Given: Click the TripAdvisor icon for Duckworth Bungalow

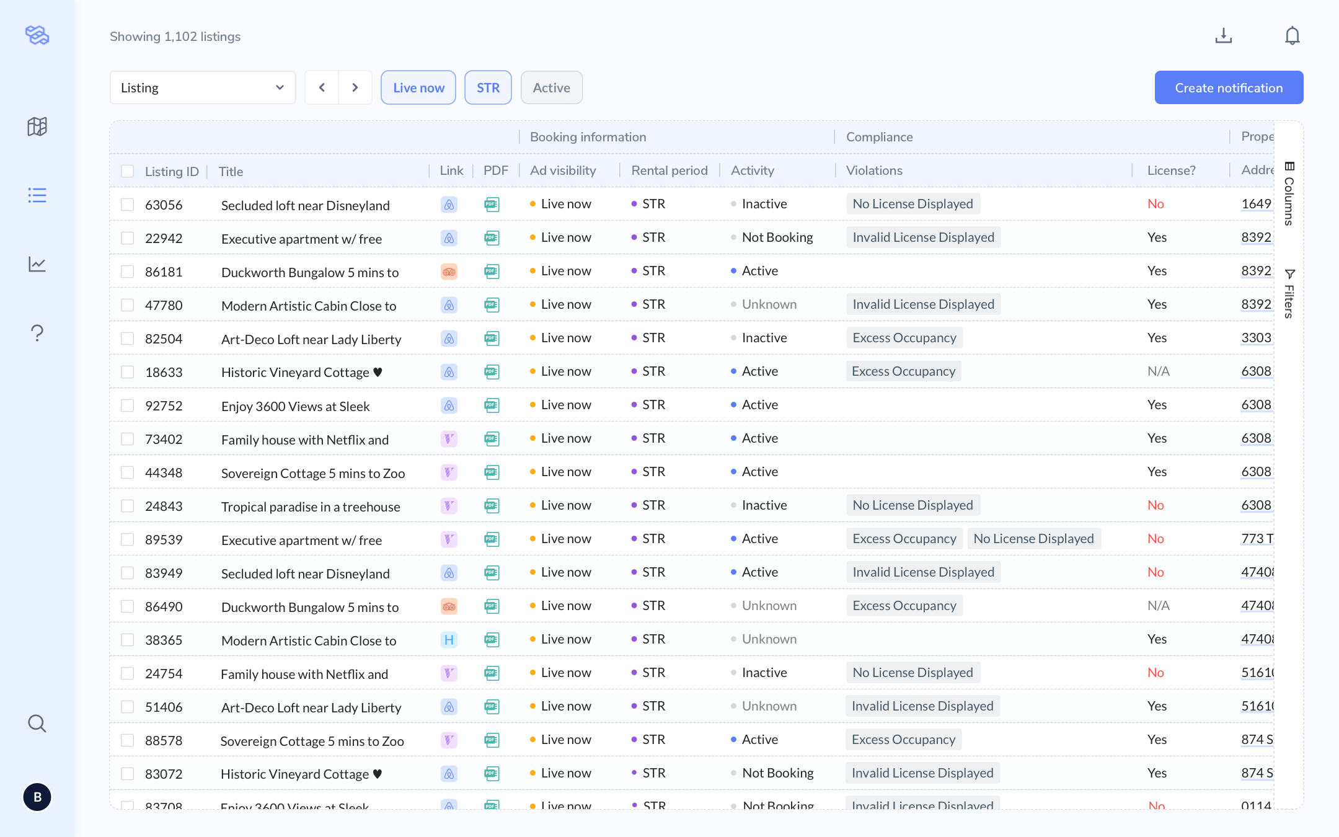Looking at the screenshot, I should pyautogui.click(x=449, y=271).
